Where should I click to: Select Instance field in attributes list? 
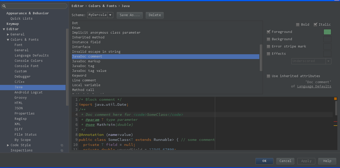[166, 42]
